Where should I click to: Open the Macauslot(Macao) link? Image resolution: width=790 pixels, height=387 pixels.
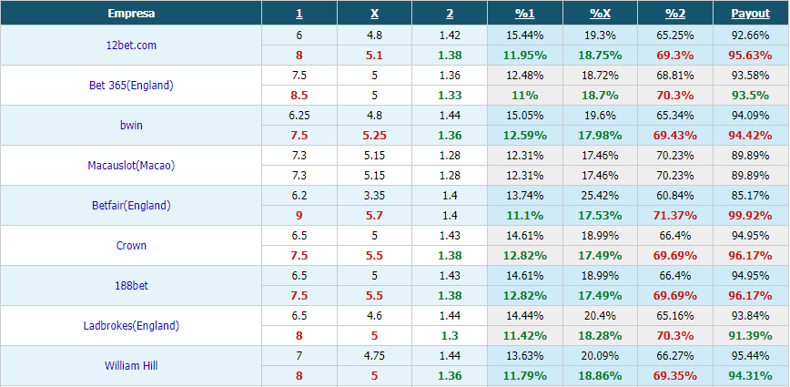coord(131,166)
